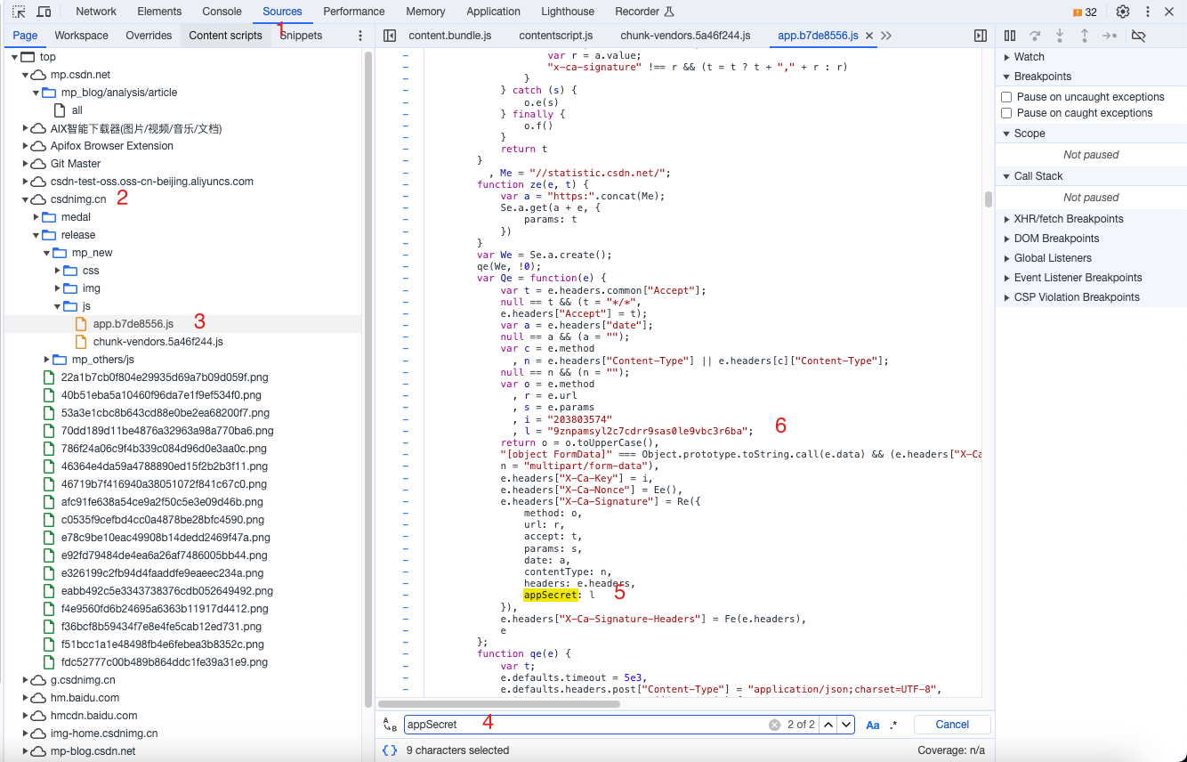Cancel the in-file search

point(952,725)
